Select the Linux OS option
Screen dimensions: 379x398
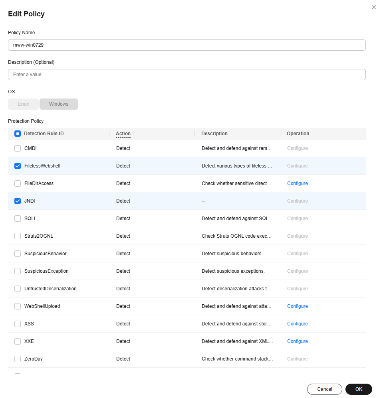(x=24, y=104)
